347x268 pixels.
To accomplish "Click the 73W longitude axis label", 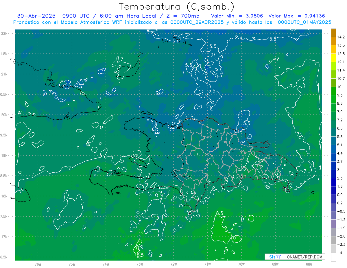I will pos(140,264).
